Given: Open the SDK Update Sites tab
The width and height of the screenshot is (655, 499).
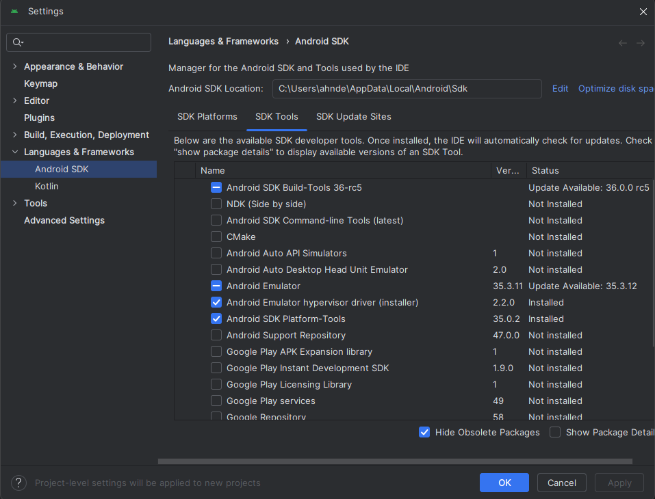Looking at the screenshot, I should tap(353, 116).
